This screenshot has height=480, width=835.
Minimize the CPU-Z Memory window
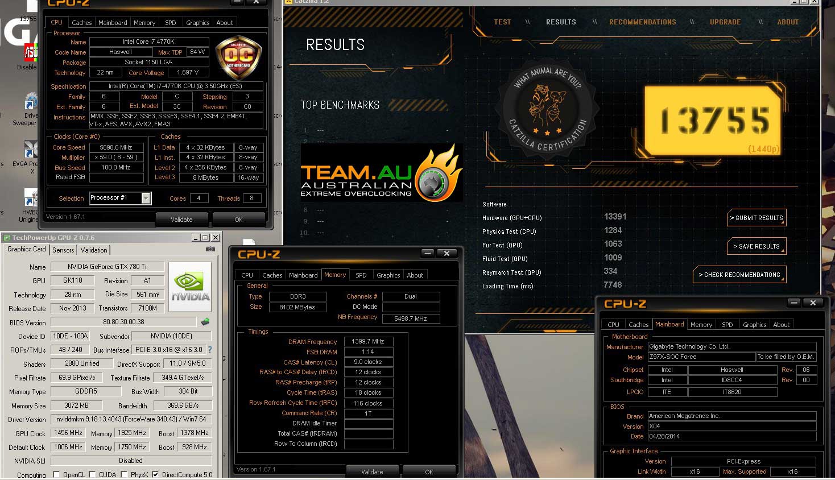tap(428, 253)
